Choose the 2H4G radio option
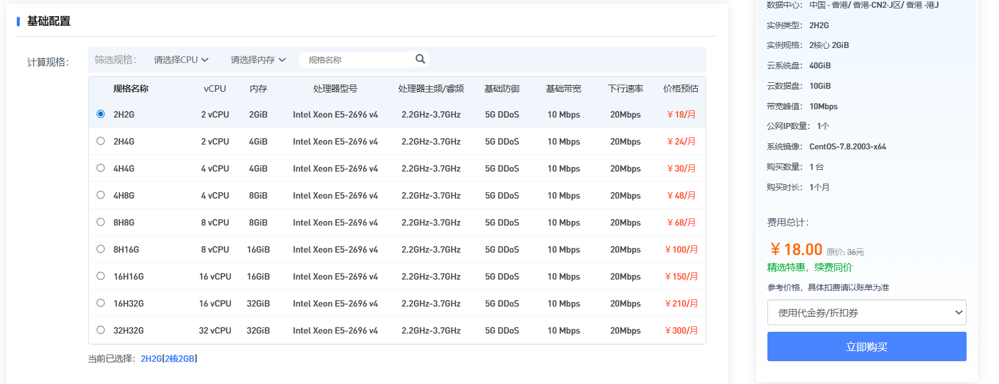Image resolution: width=999 pixels, height=384 pixels. [101, 141]
